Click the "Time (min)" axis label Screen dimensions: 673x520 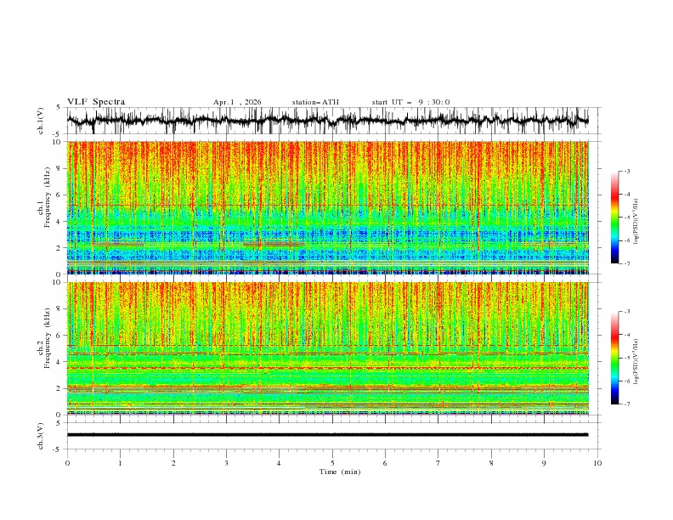340,472
